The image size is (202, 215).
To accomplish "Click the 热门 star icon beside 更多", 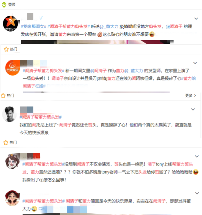I will click(3, 95).
